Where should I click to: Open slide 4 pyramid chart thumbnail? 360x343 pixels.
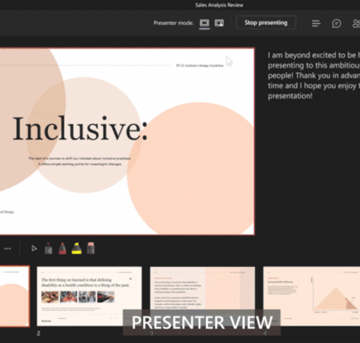point(311,296)
